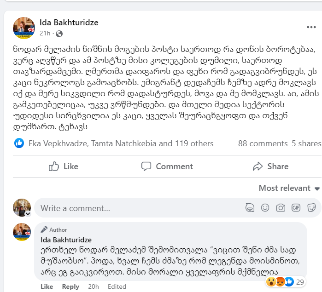Insert an avatar sticker in comment

pos(250,208)
